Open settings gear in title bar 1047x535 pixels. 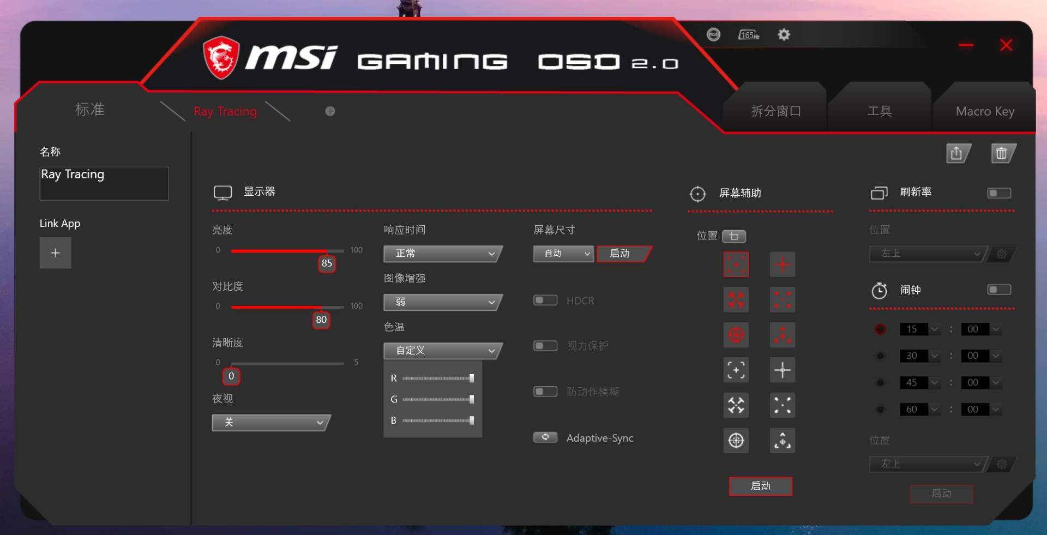click(x=784, y=35)
